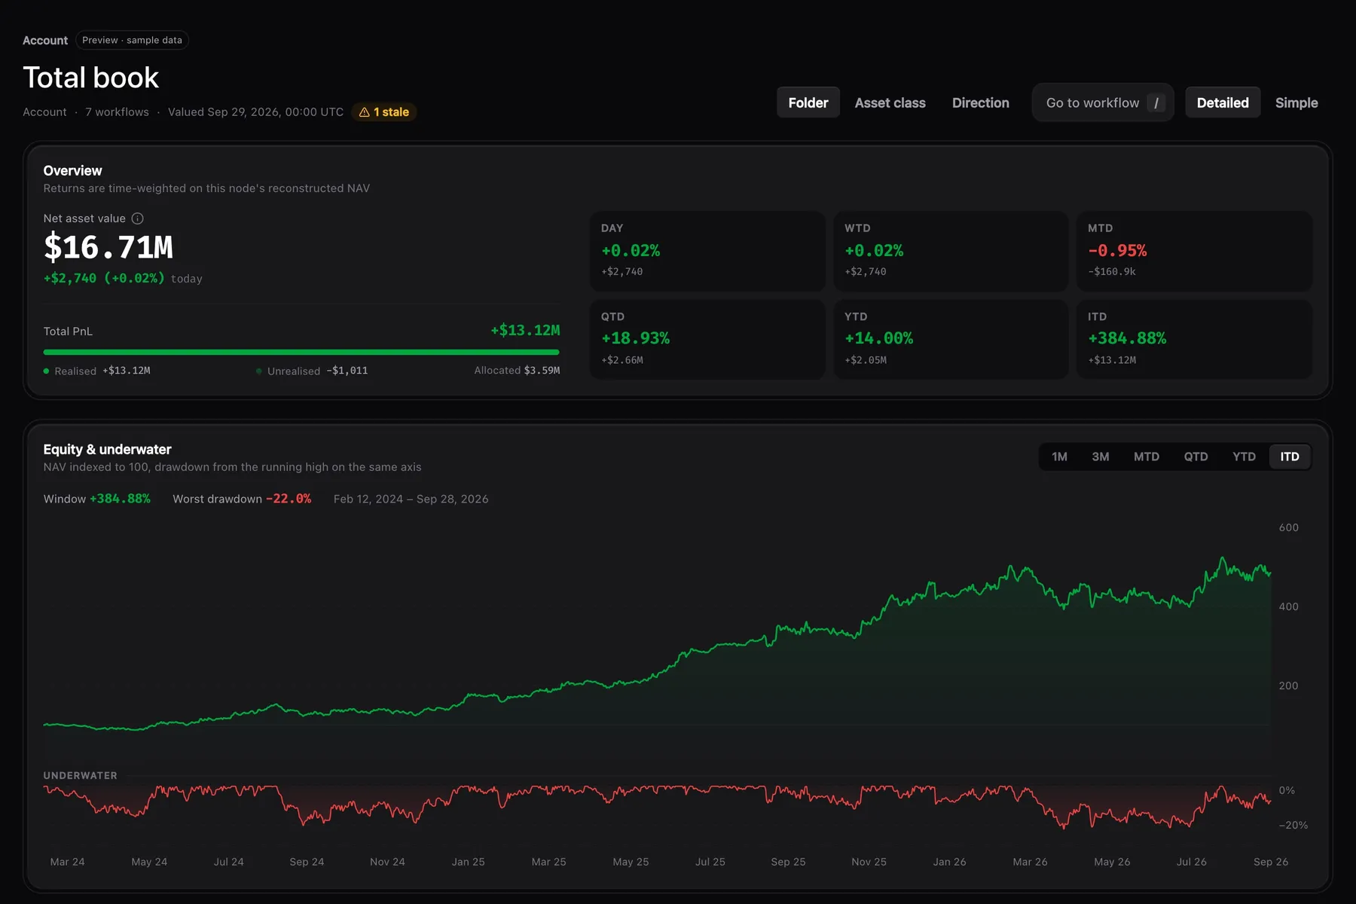The image size is (1356, 904).
Task: Open the MTD return card showing -0.95%
Action: click(1194, 252)
